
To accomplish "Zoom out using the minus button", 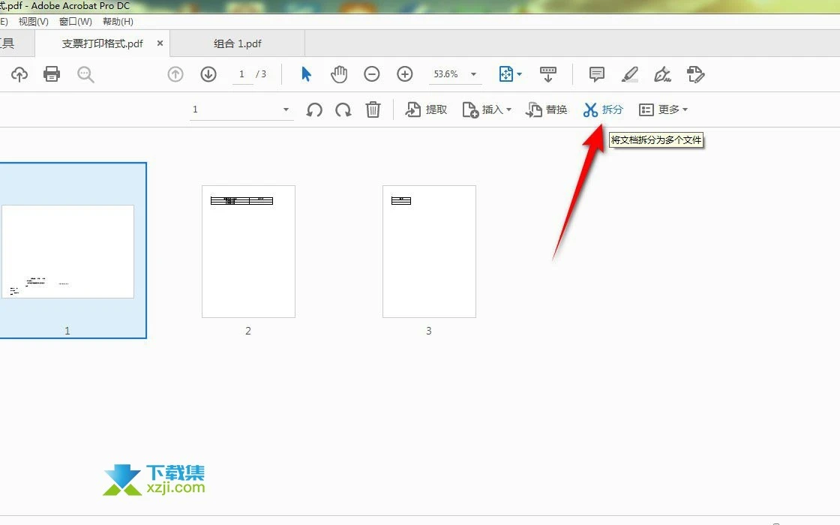I will coord(371,74).
